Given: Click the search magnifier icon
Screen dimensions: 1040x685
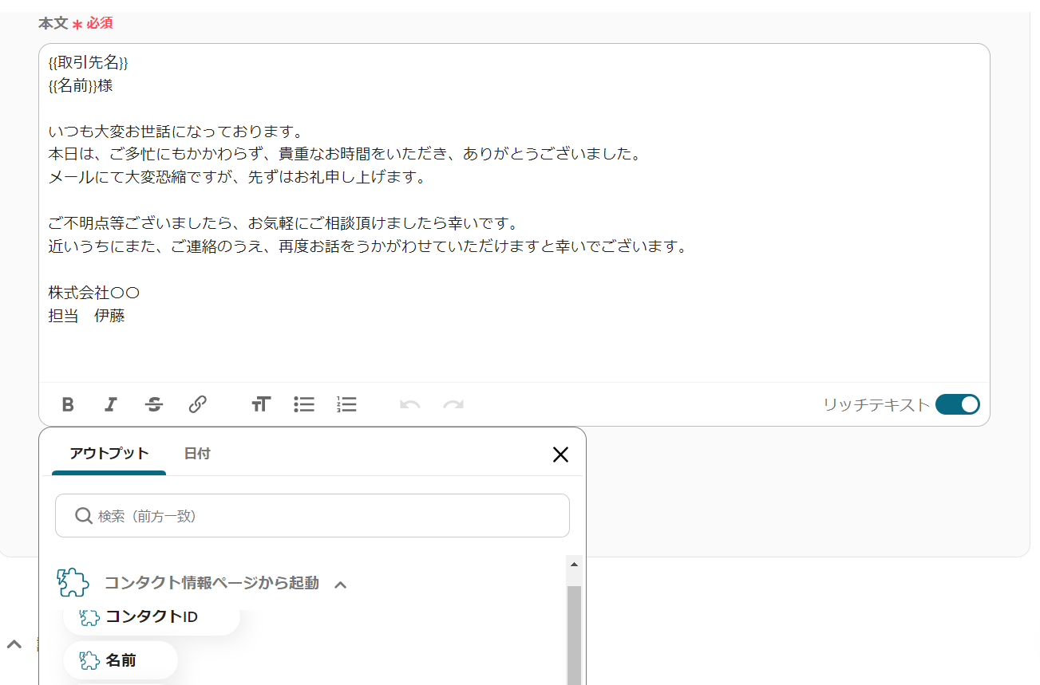Looking at the screenshot, I should coord(83,516).
